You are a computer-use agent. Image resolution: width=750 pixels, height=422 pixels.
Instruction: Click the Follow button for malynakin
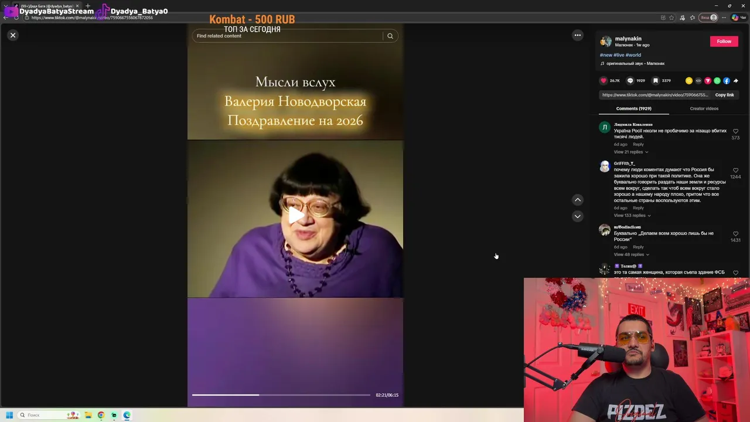point(724,41)
